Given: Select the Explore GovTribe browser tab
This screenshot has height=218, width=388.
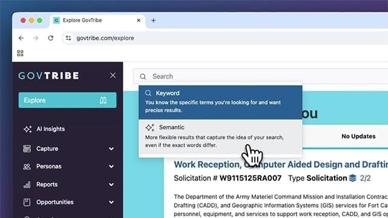Looking at the screenshot, I should pyautogui.click(x=97, y=21).
